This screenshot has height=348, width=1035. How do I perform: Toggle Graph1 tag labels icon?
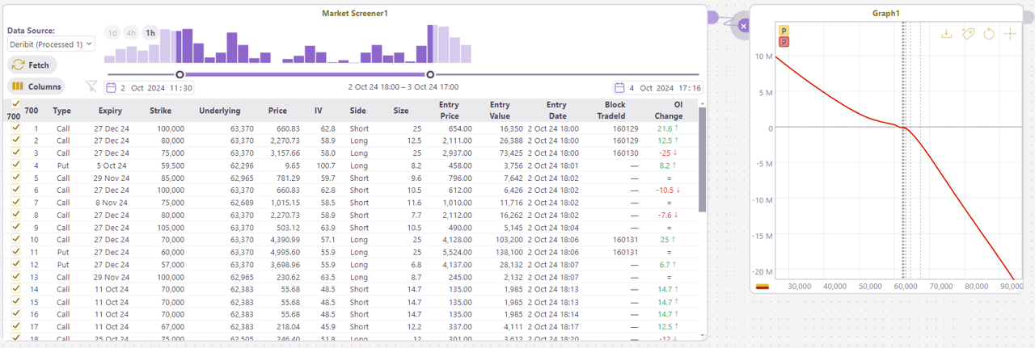[968, 34]
